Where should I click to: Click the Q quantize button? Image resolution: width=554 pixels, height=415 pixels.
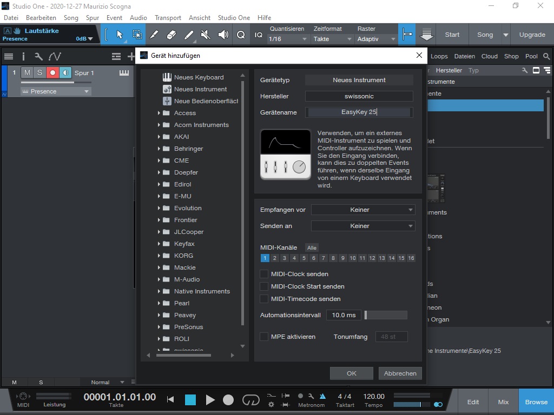241,35
